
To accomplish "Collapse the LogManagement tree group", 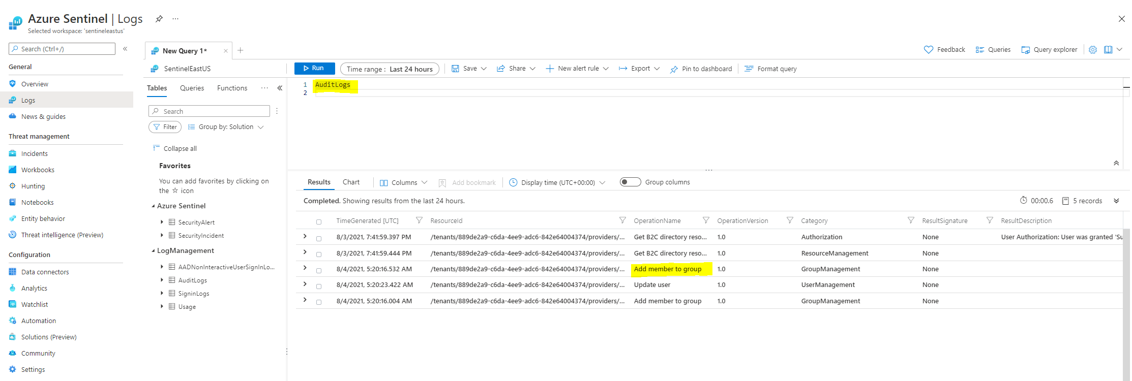I will tap(153, 251).
